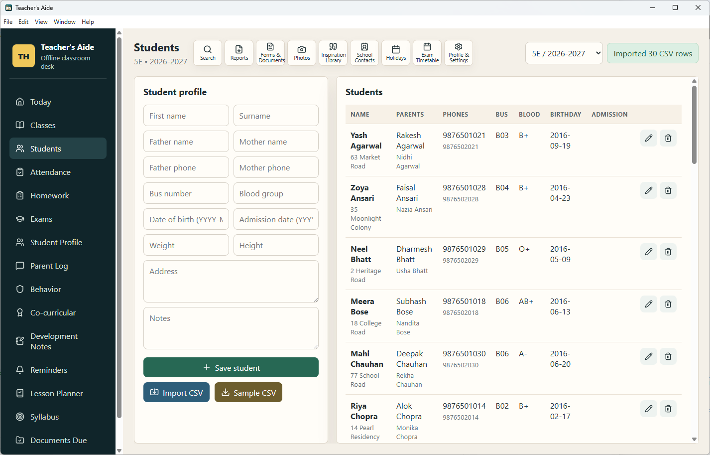
Task: Open Parent Log in the sidebar
Action: (58, 266)
